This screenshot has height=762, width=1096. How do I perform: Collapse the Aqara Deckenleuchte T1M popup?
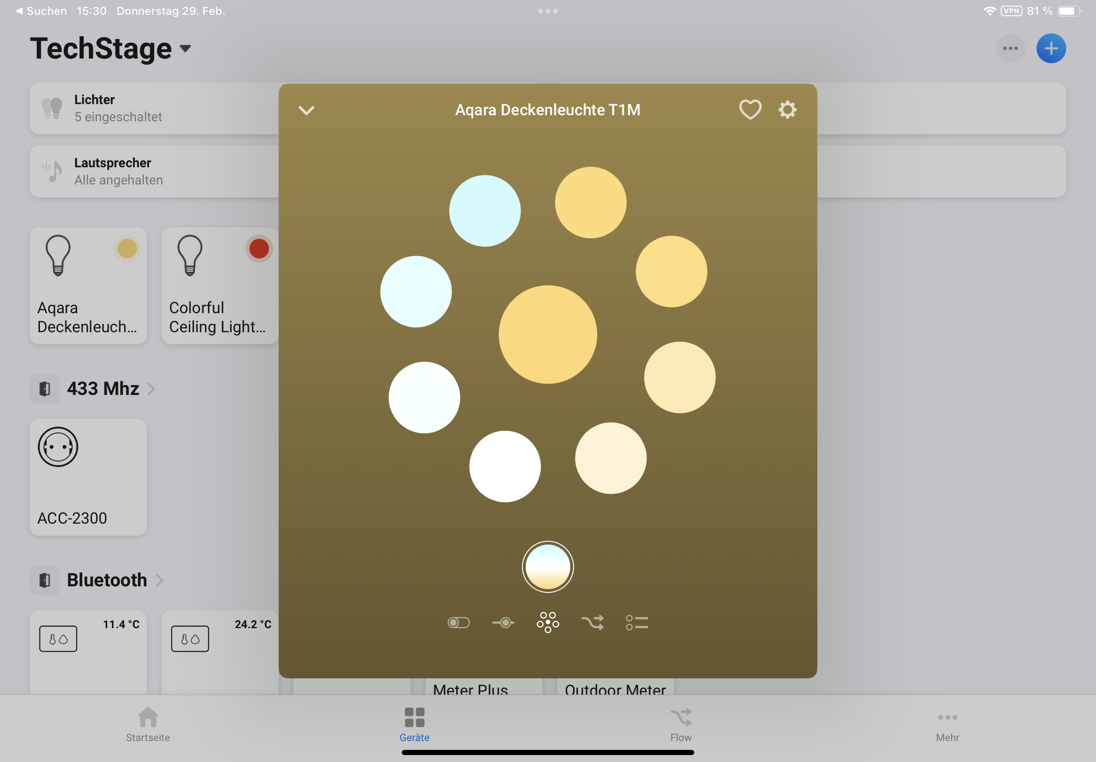(307, 110)
